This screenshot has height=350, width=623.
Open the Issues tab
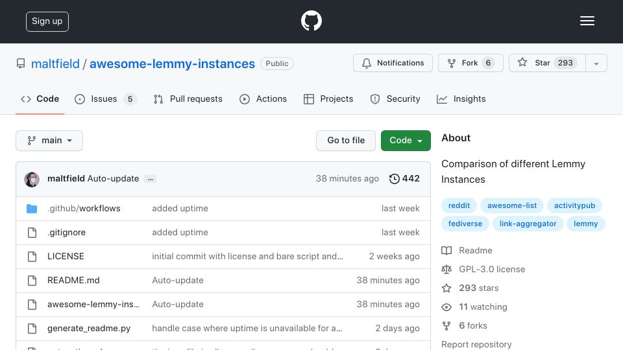click(x=106, y=99)
